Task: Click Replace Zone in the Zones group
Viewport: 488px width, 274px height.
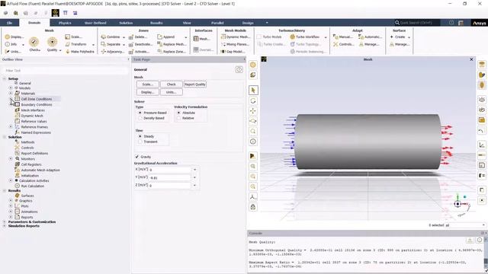Action: click(x=172, y=52)
